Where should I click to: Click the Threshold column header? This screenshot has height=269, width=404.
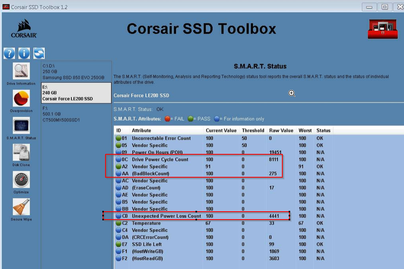point(253,131)
